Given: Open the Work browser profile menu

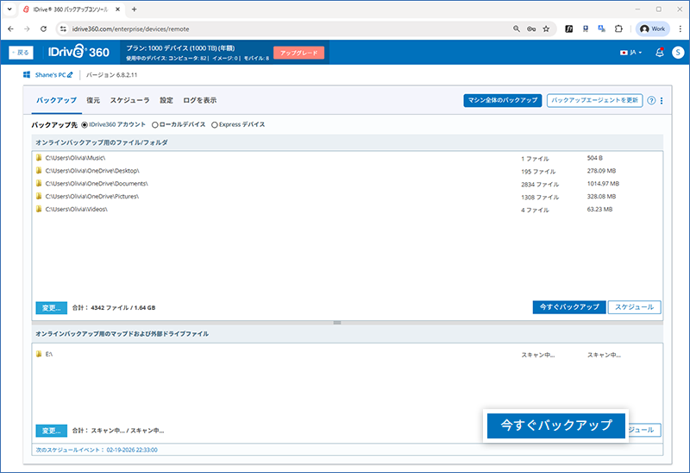Looking at the screenshot, I should click(653, 28).
